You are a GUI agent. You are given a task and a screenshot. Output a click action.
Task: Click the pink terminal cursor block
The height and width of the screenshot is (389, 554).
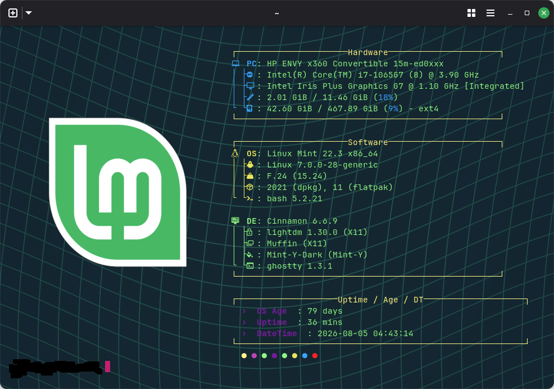click(x=108, y=367)
